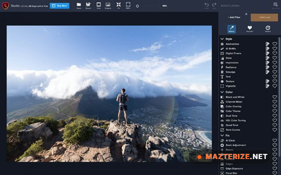Viewport: 281px width, 175px height.
Task: Click the zoom slider handle
Action: pyautogui.click(x=137, y=6)
